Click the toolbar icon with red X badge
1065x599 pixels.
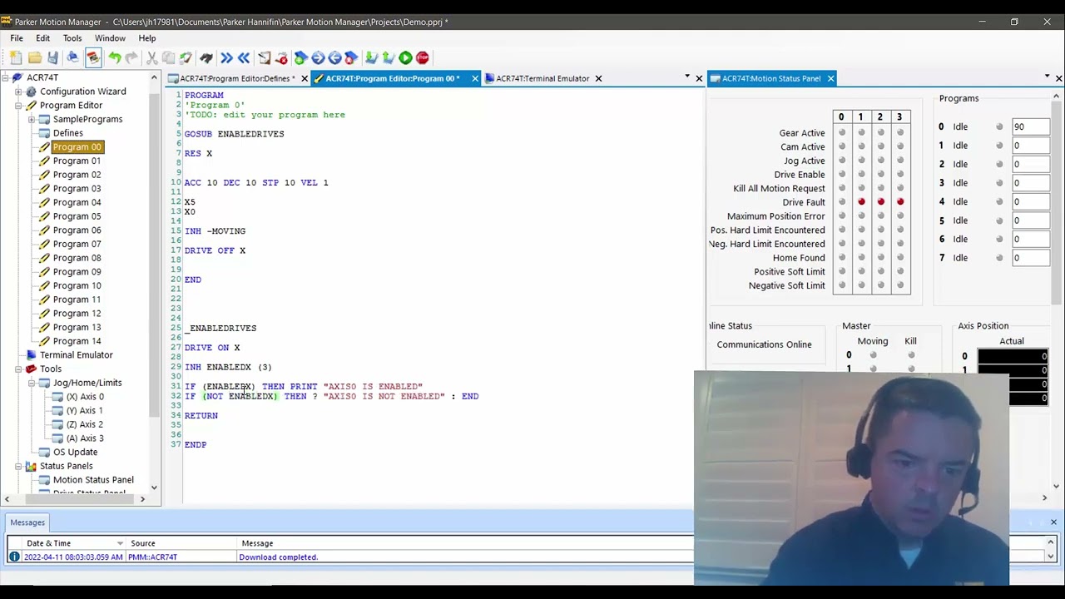tap(281, 57)
